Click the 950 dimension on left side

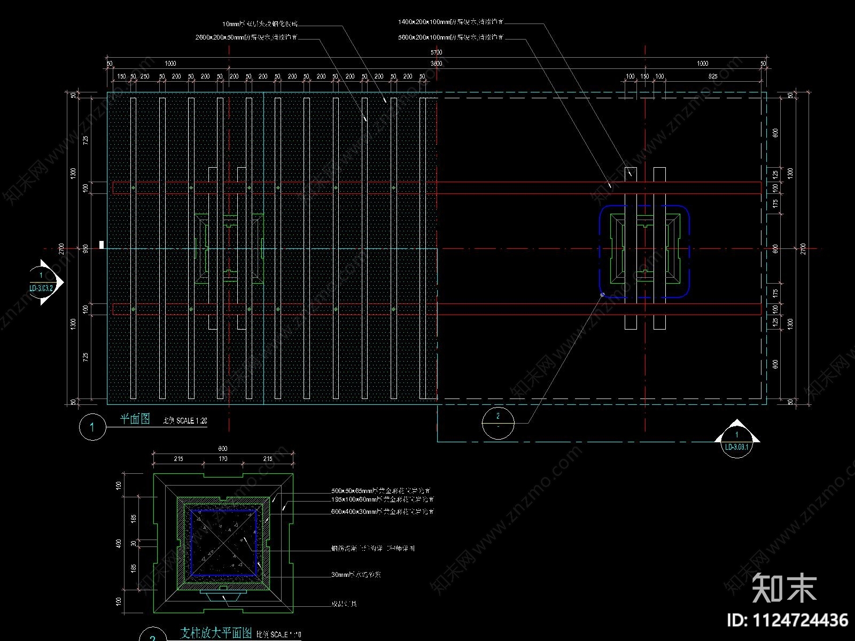tap(85, 248)
